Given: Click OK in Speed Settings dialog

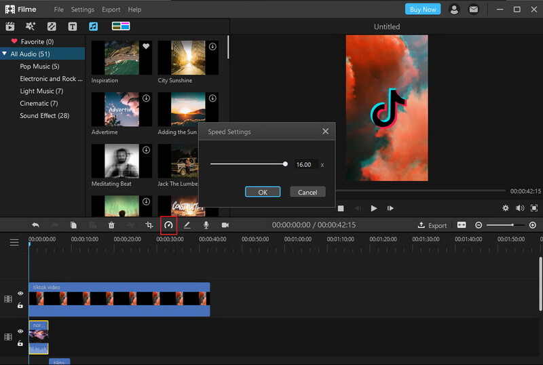Looking at the screenshot, I should [263, 192].
